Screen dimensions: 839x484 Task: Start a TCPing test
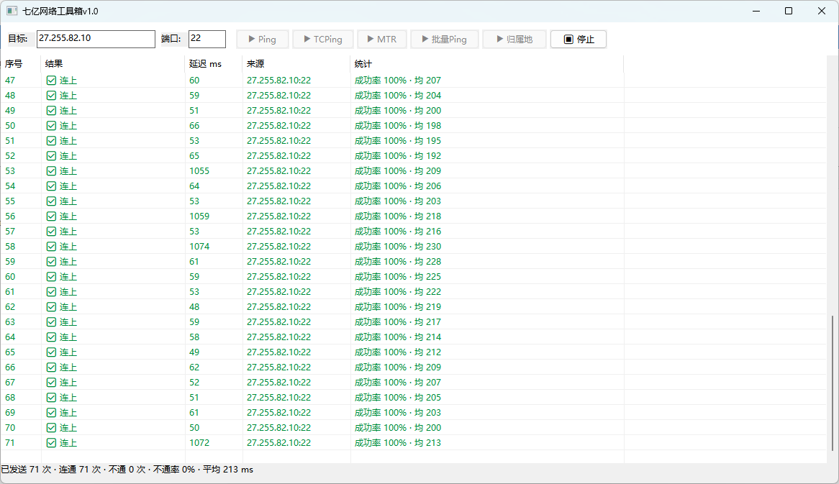click(x=323, y=39)
